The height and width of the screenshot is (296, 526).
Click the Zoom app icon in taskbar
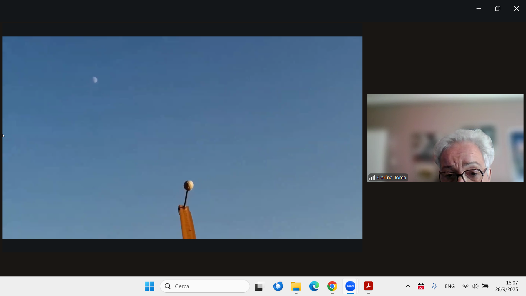350,286
